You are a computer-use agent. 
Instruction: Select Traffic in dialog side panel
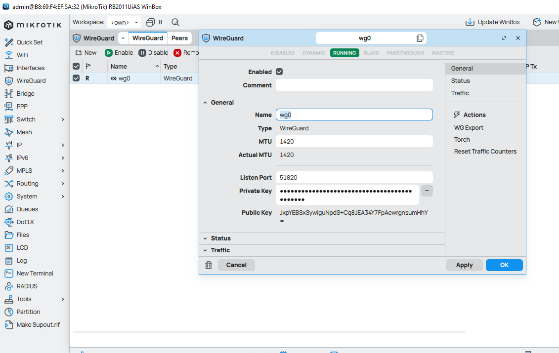tap(485, 93)
